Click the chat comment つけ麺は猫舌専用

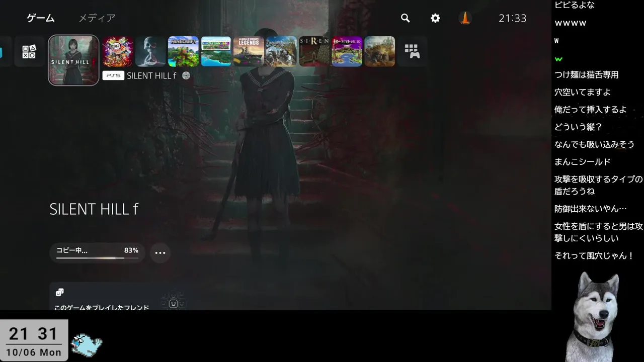click(x=586, y=75)
